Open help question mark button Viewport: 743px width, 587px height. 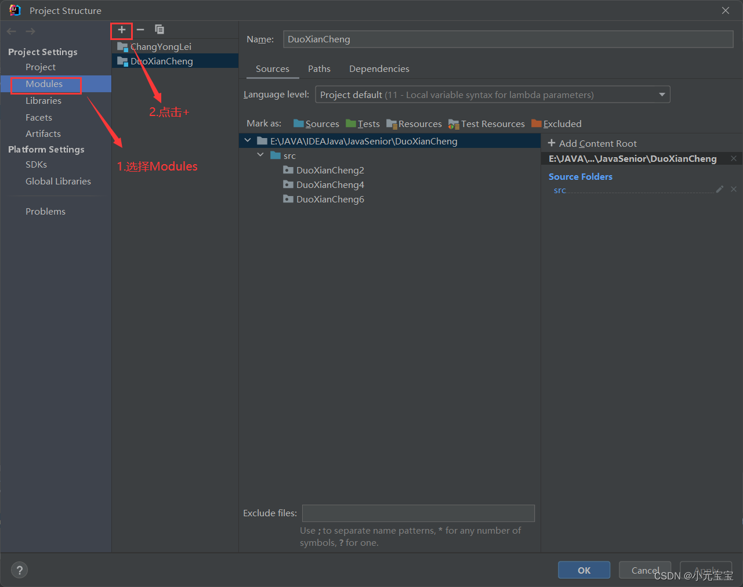point(19,570)
